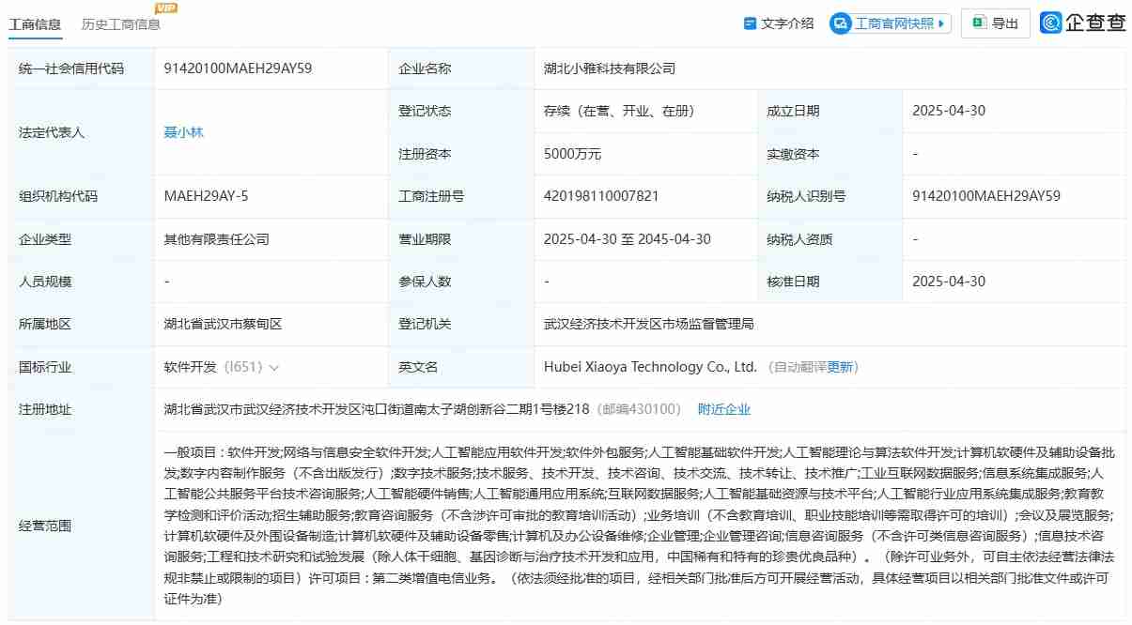The width and height of the screenshot is (1132, 625).
Task: Click the 注册地址 row label
Action: (45, 409)
